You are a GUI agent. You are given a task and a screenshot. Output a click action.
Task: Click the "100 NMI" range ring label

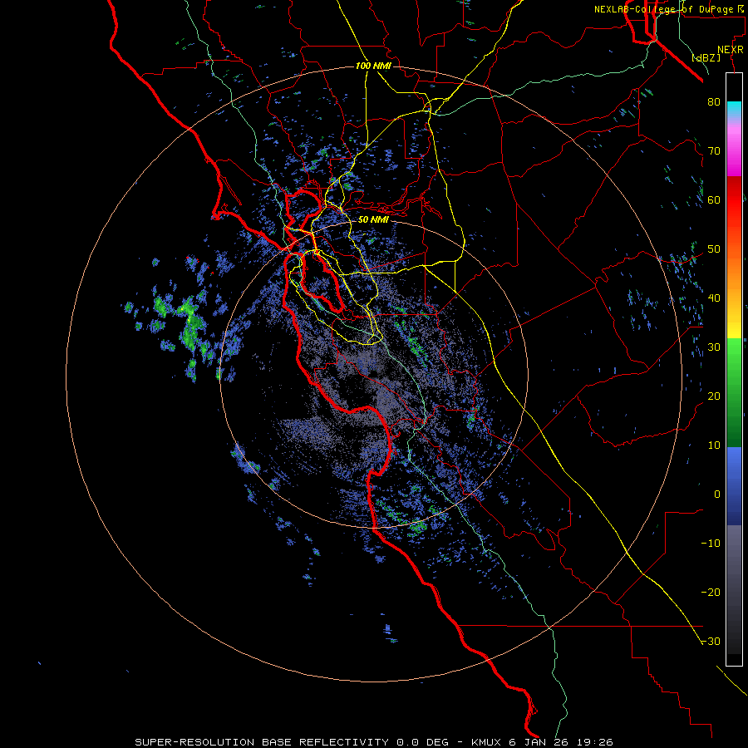click(373, 66)
